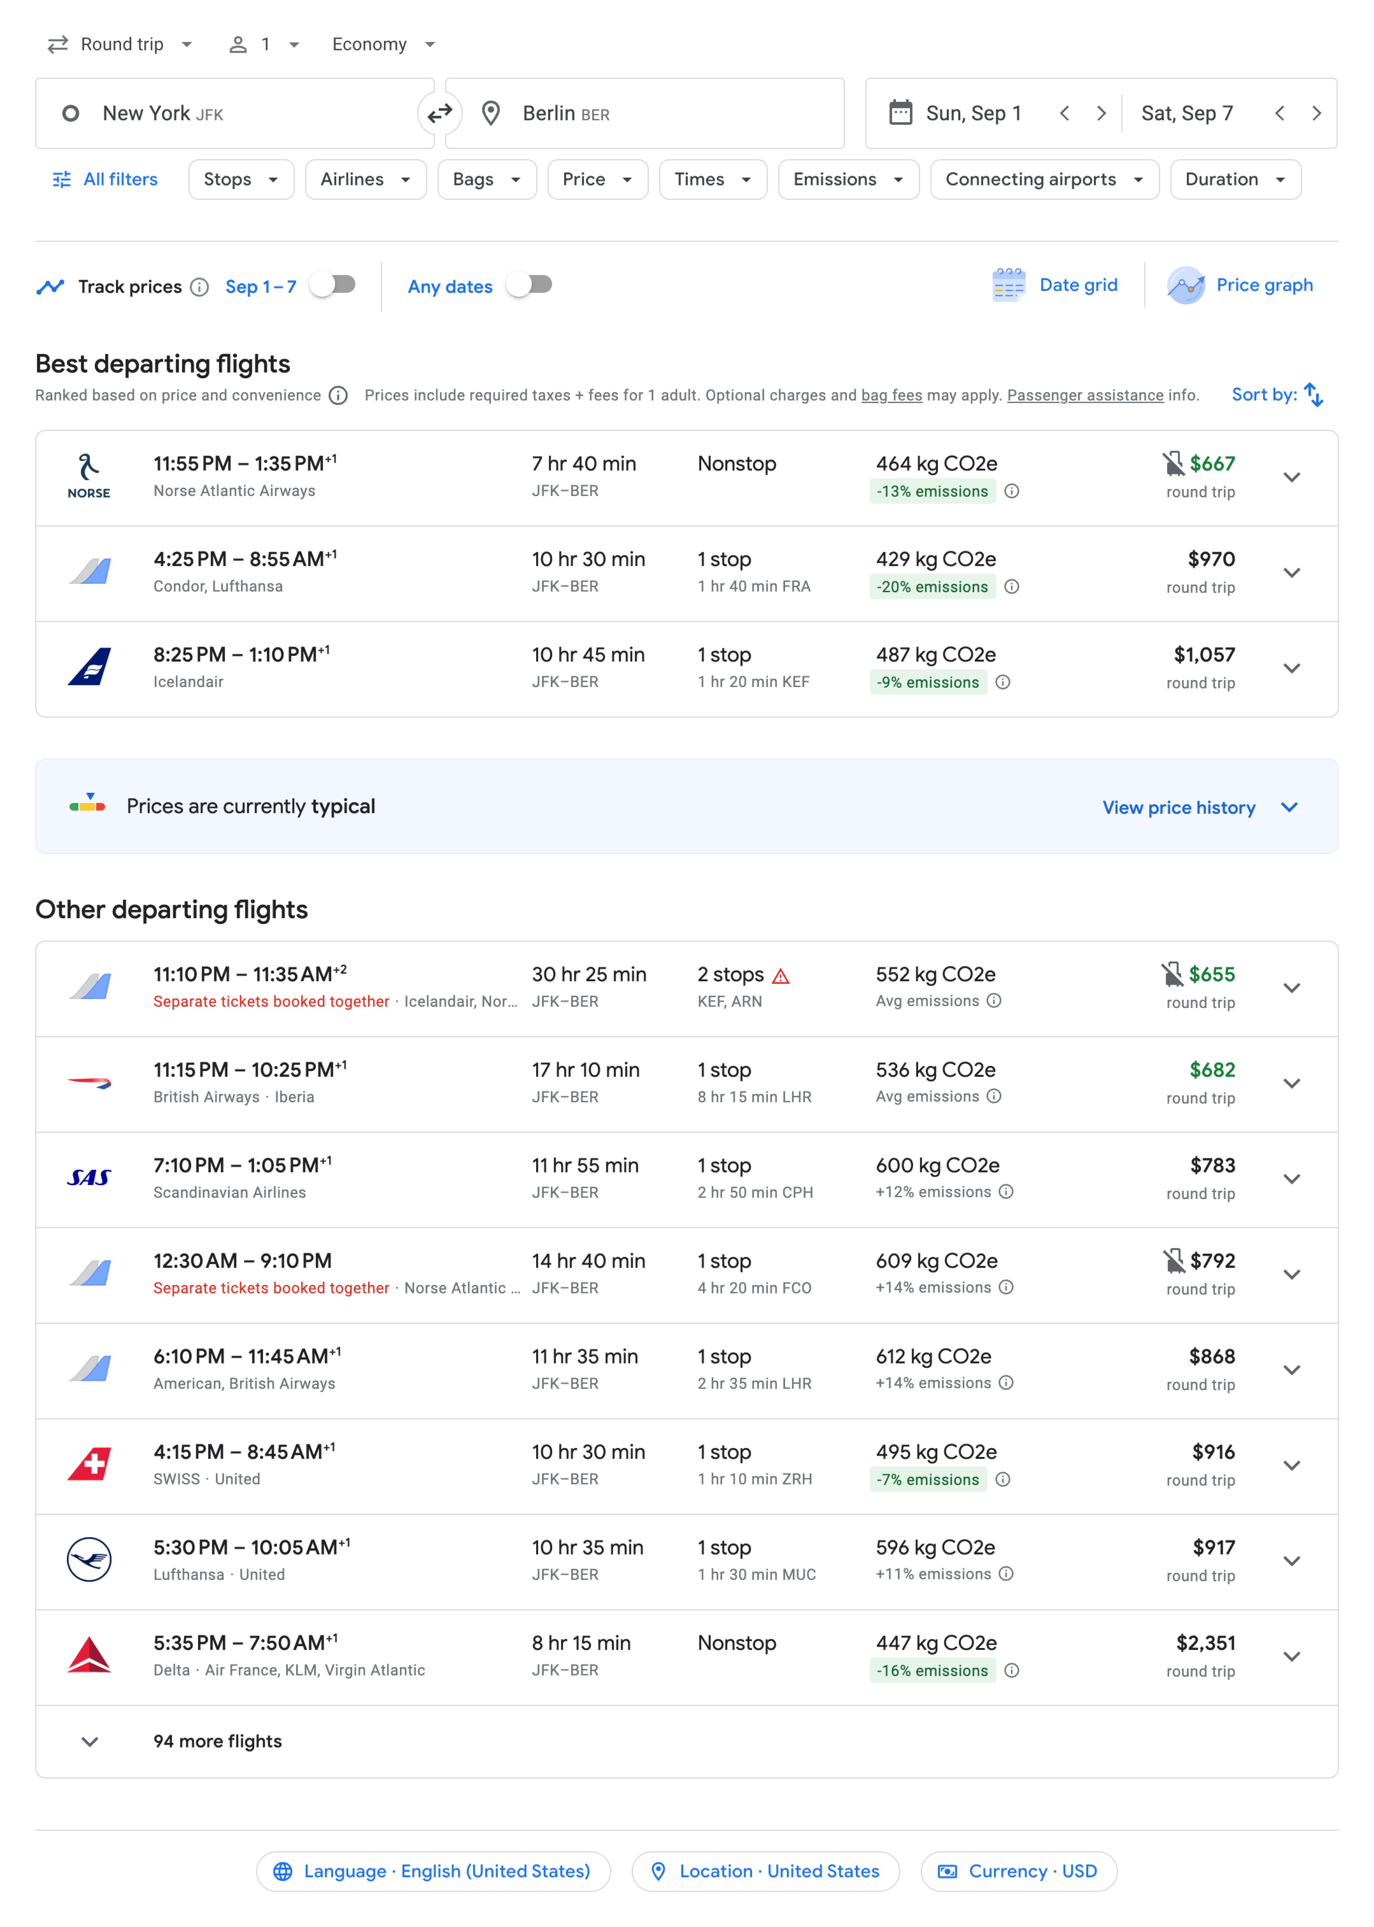Expand the American $868 flight details

pyautogui.click(x=1292, y=1370)
